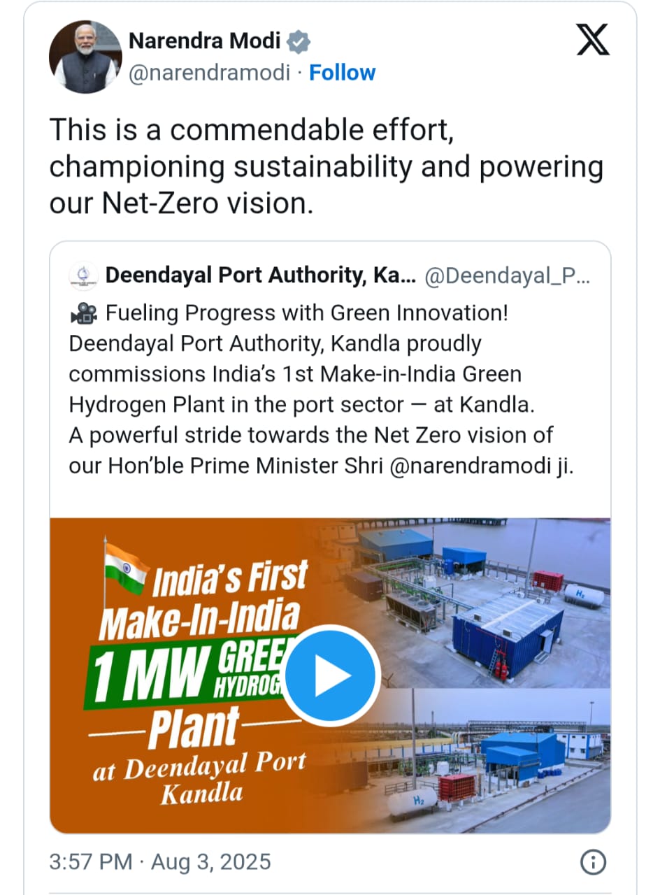Screen dimensions: 660x895
Task: Click the info icon beside the timestamp
Action: click(x=592, y=861)
